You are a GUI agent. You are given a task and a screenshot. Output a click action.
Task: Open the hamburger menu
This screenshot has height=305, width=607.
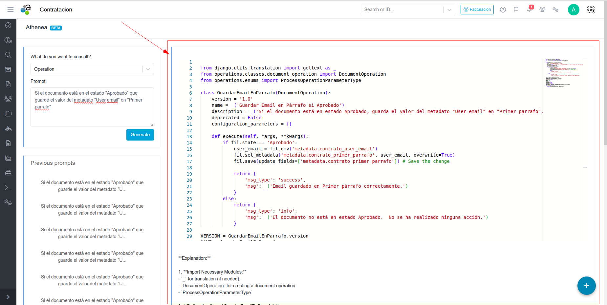(x=11, y=10)
